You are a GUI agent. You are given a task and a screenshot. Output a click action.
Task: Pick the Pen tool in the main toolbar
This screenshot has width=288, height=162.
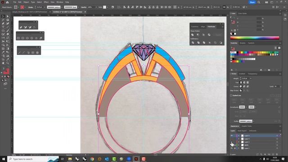[3, 23]
